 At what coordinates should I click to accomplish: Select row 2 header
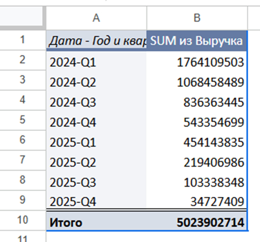[23, 60]
